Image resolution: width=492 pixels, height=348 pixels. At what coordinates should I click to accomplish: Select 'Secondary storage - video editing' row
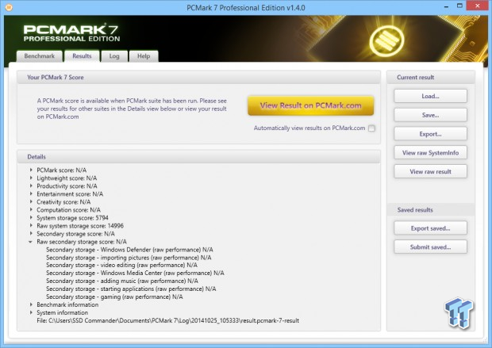tap(121, 266)
